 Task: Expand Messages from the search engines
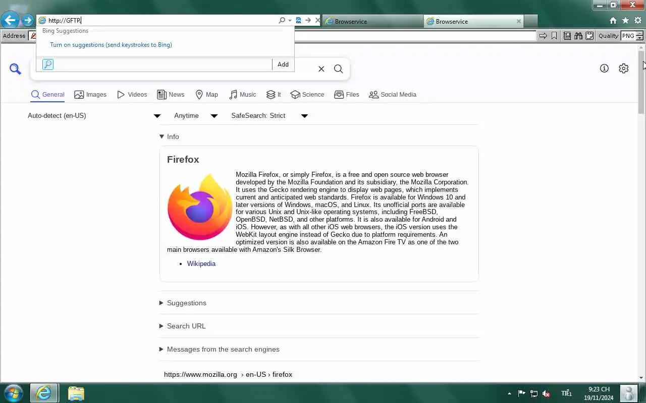(219, 349)
